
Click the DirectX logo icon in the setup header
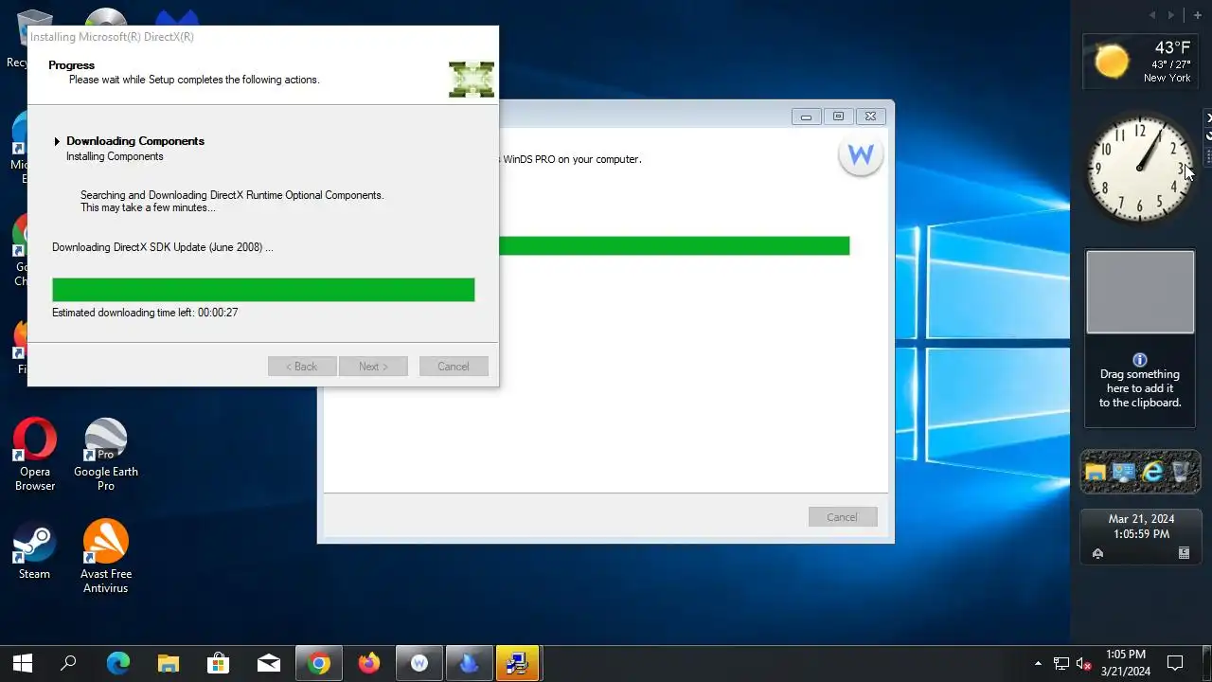(x=472, y=80)
